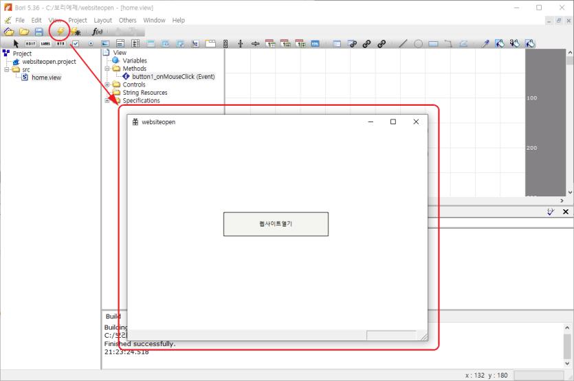
Task: Select the tree control tool
Action: tap(195, 43)
